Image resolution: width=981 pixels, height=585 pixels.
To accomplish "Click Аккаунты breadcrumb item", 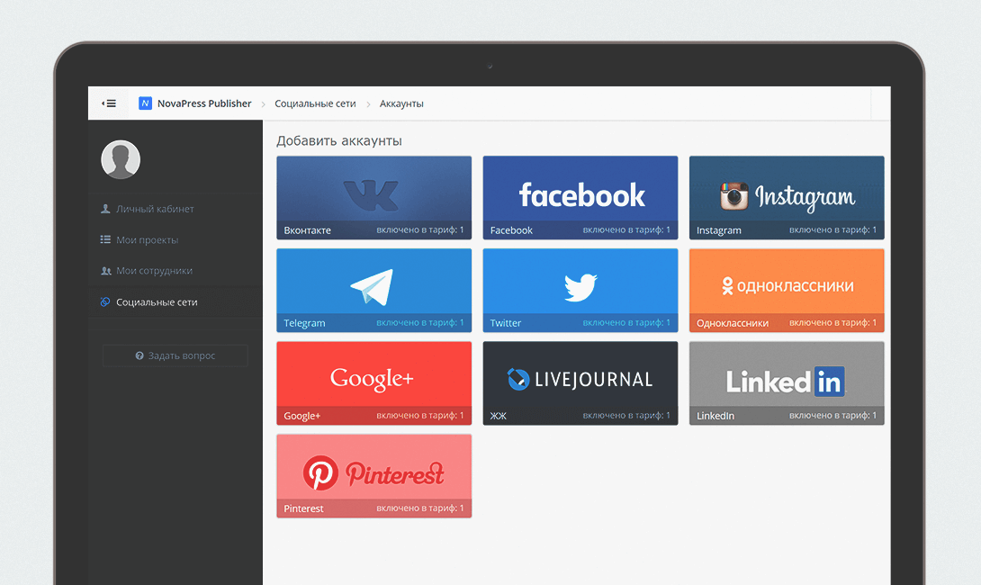I will [x=401, y=103].
